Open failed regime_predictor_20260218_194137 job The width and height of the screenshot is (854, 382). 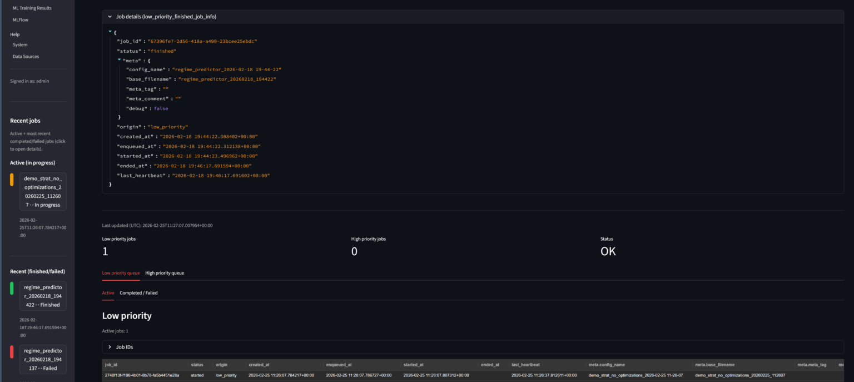coord(43,359)
